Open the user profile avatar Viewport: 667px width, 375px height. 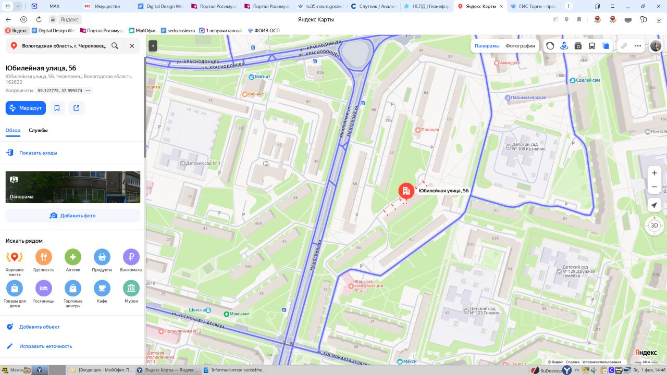click(656, 46)
